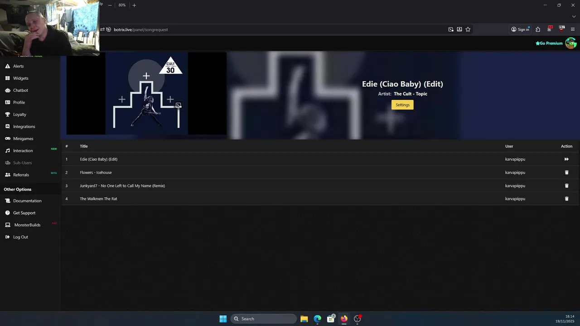Screen dimensions: 580x326
Task: Click the song video thumbnail
Action: 146,93
